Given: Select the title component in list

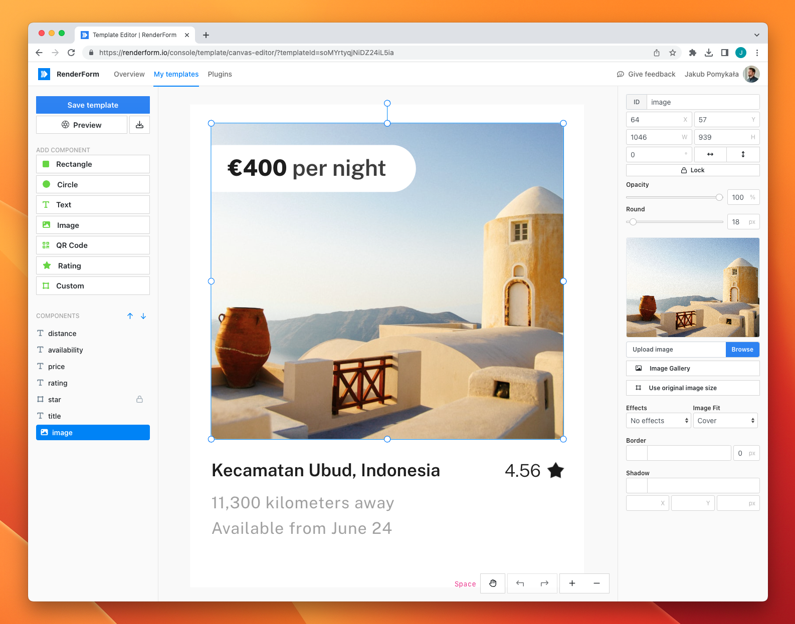Looking at the screenshot, I should 93,416.
